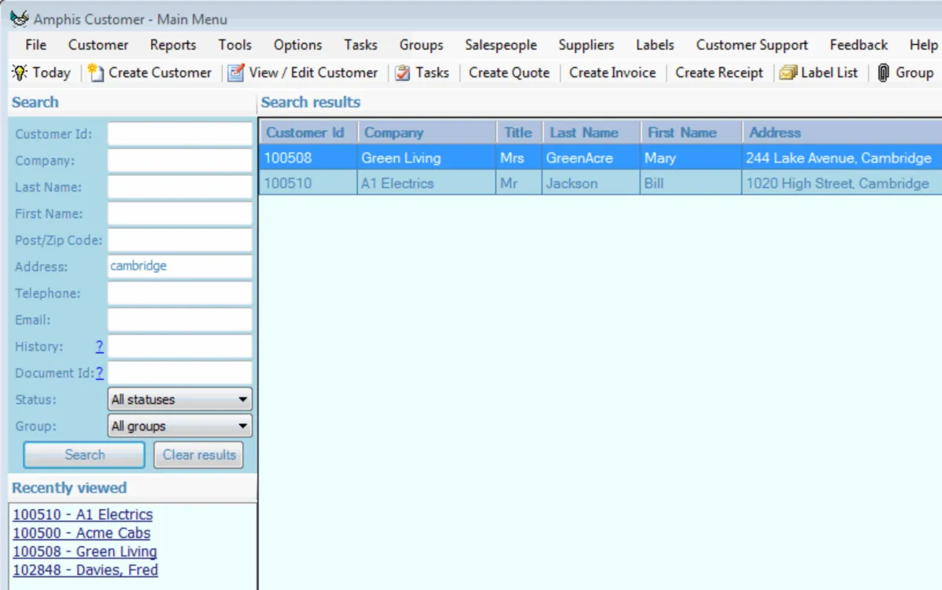
Task: Click the Clear results button
Action: (199, 455)
